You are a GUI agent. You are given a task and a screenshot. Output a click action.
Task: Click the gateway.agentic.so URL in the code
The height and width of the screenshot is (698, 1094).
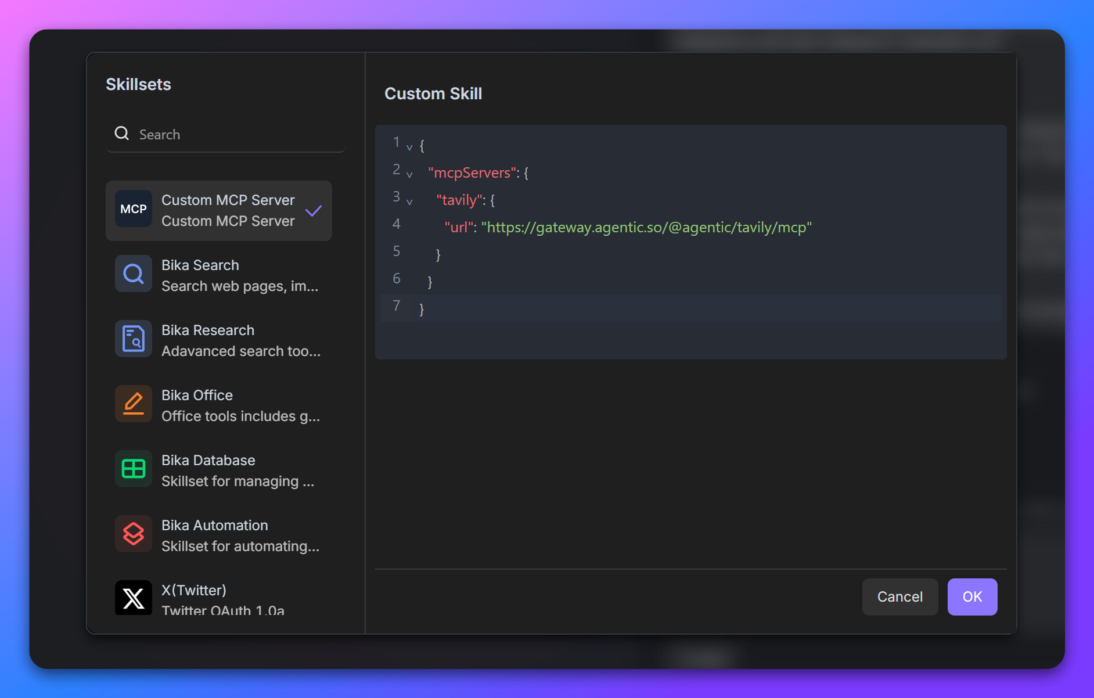point(646,227)
